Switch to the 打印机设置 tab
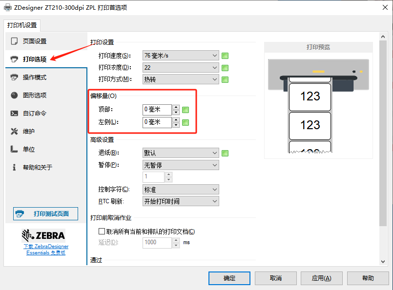393x290 pixels. (x=21, y=25)
